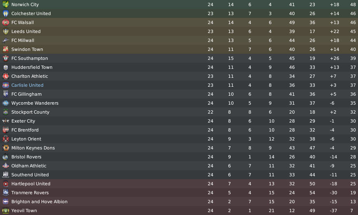Click the Hartlepool United club name
358x215 pixels.
[31, 184]
